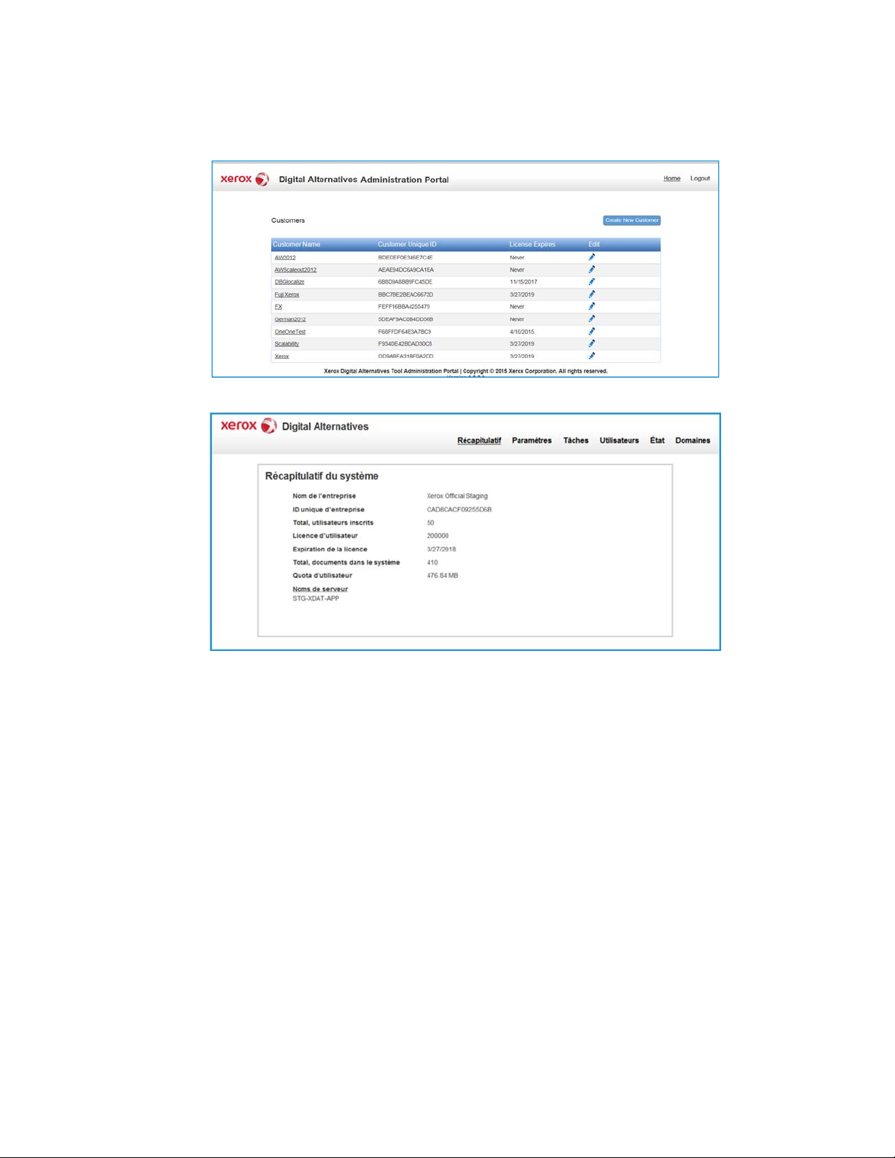Click the Customer Name column header
895x1158 pixels.
tap(297, 245)
